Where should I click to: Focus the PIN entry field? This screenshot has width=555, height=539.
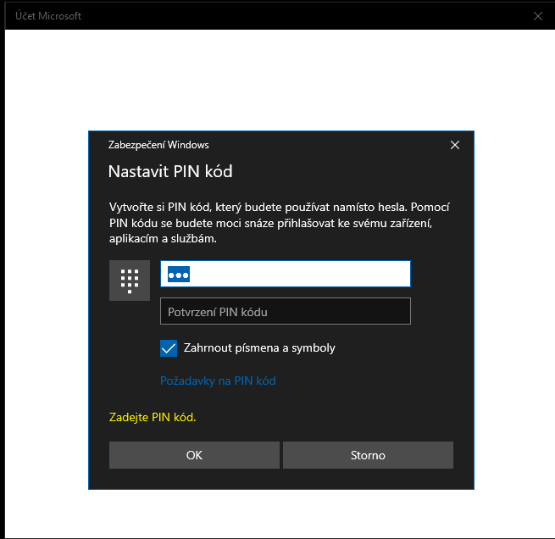(286, 274)
